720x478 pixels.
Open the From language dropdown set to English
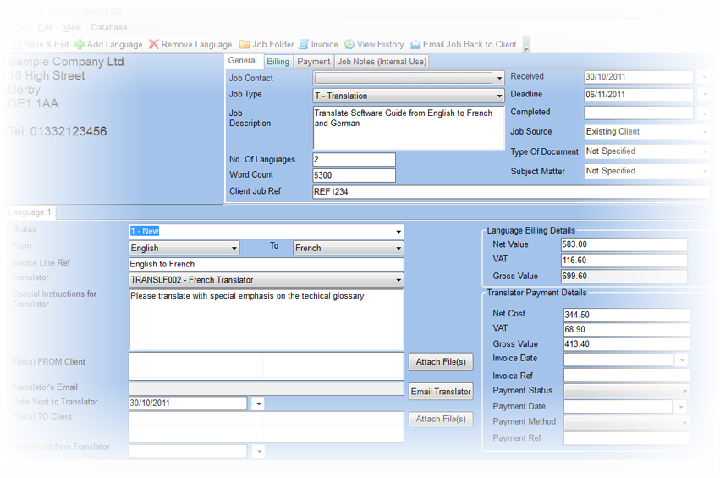[234, 249]
